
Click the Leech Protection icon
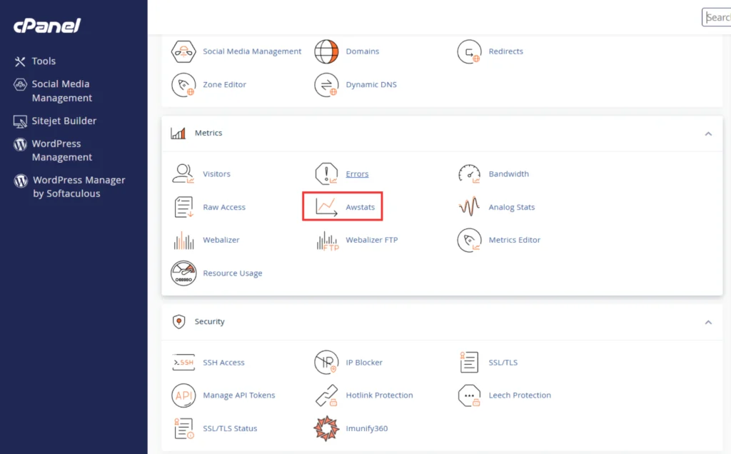coord(469,395)
